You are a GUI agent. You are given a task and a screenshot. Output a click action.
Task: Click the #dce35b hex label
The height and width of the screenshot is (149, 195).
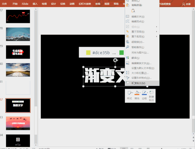pyautogui.click(x=101, y=53)
